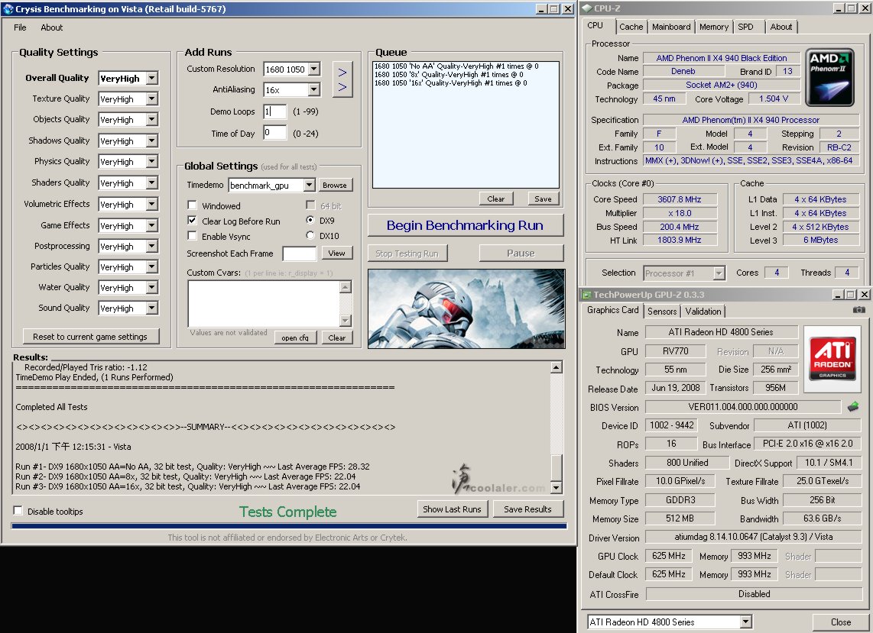This screenshot has width=873, height=633.
Task: Open the Validation tab in GPU-Z
Action: pos(703,312)
